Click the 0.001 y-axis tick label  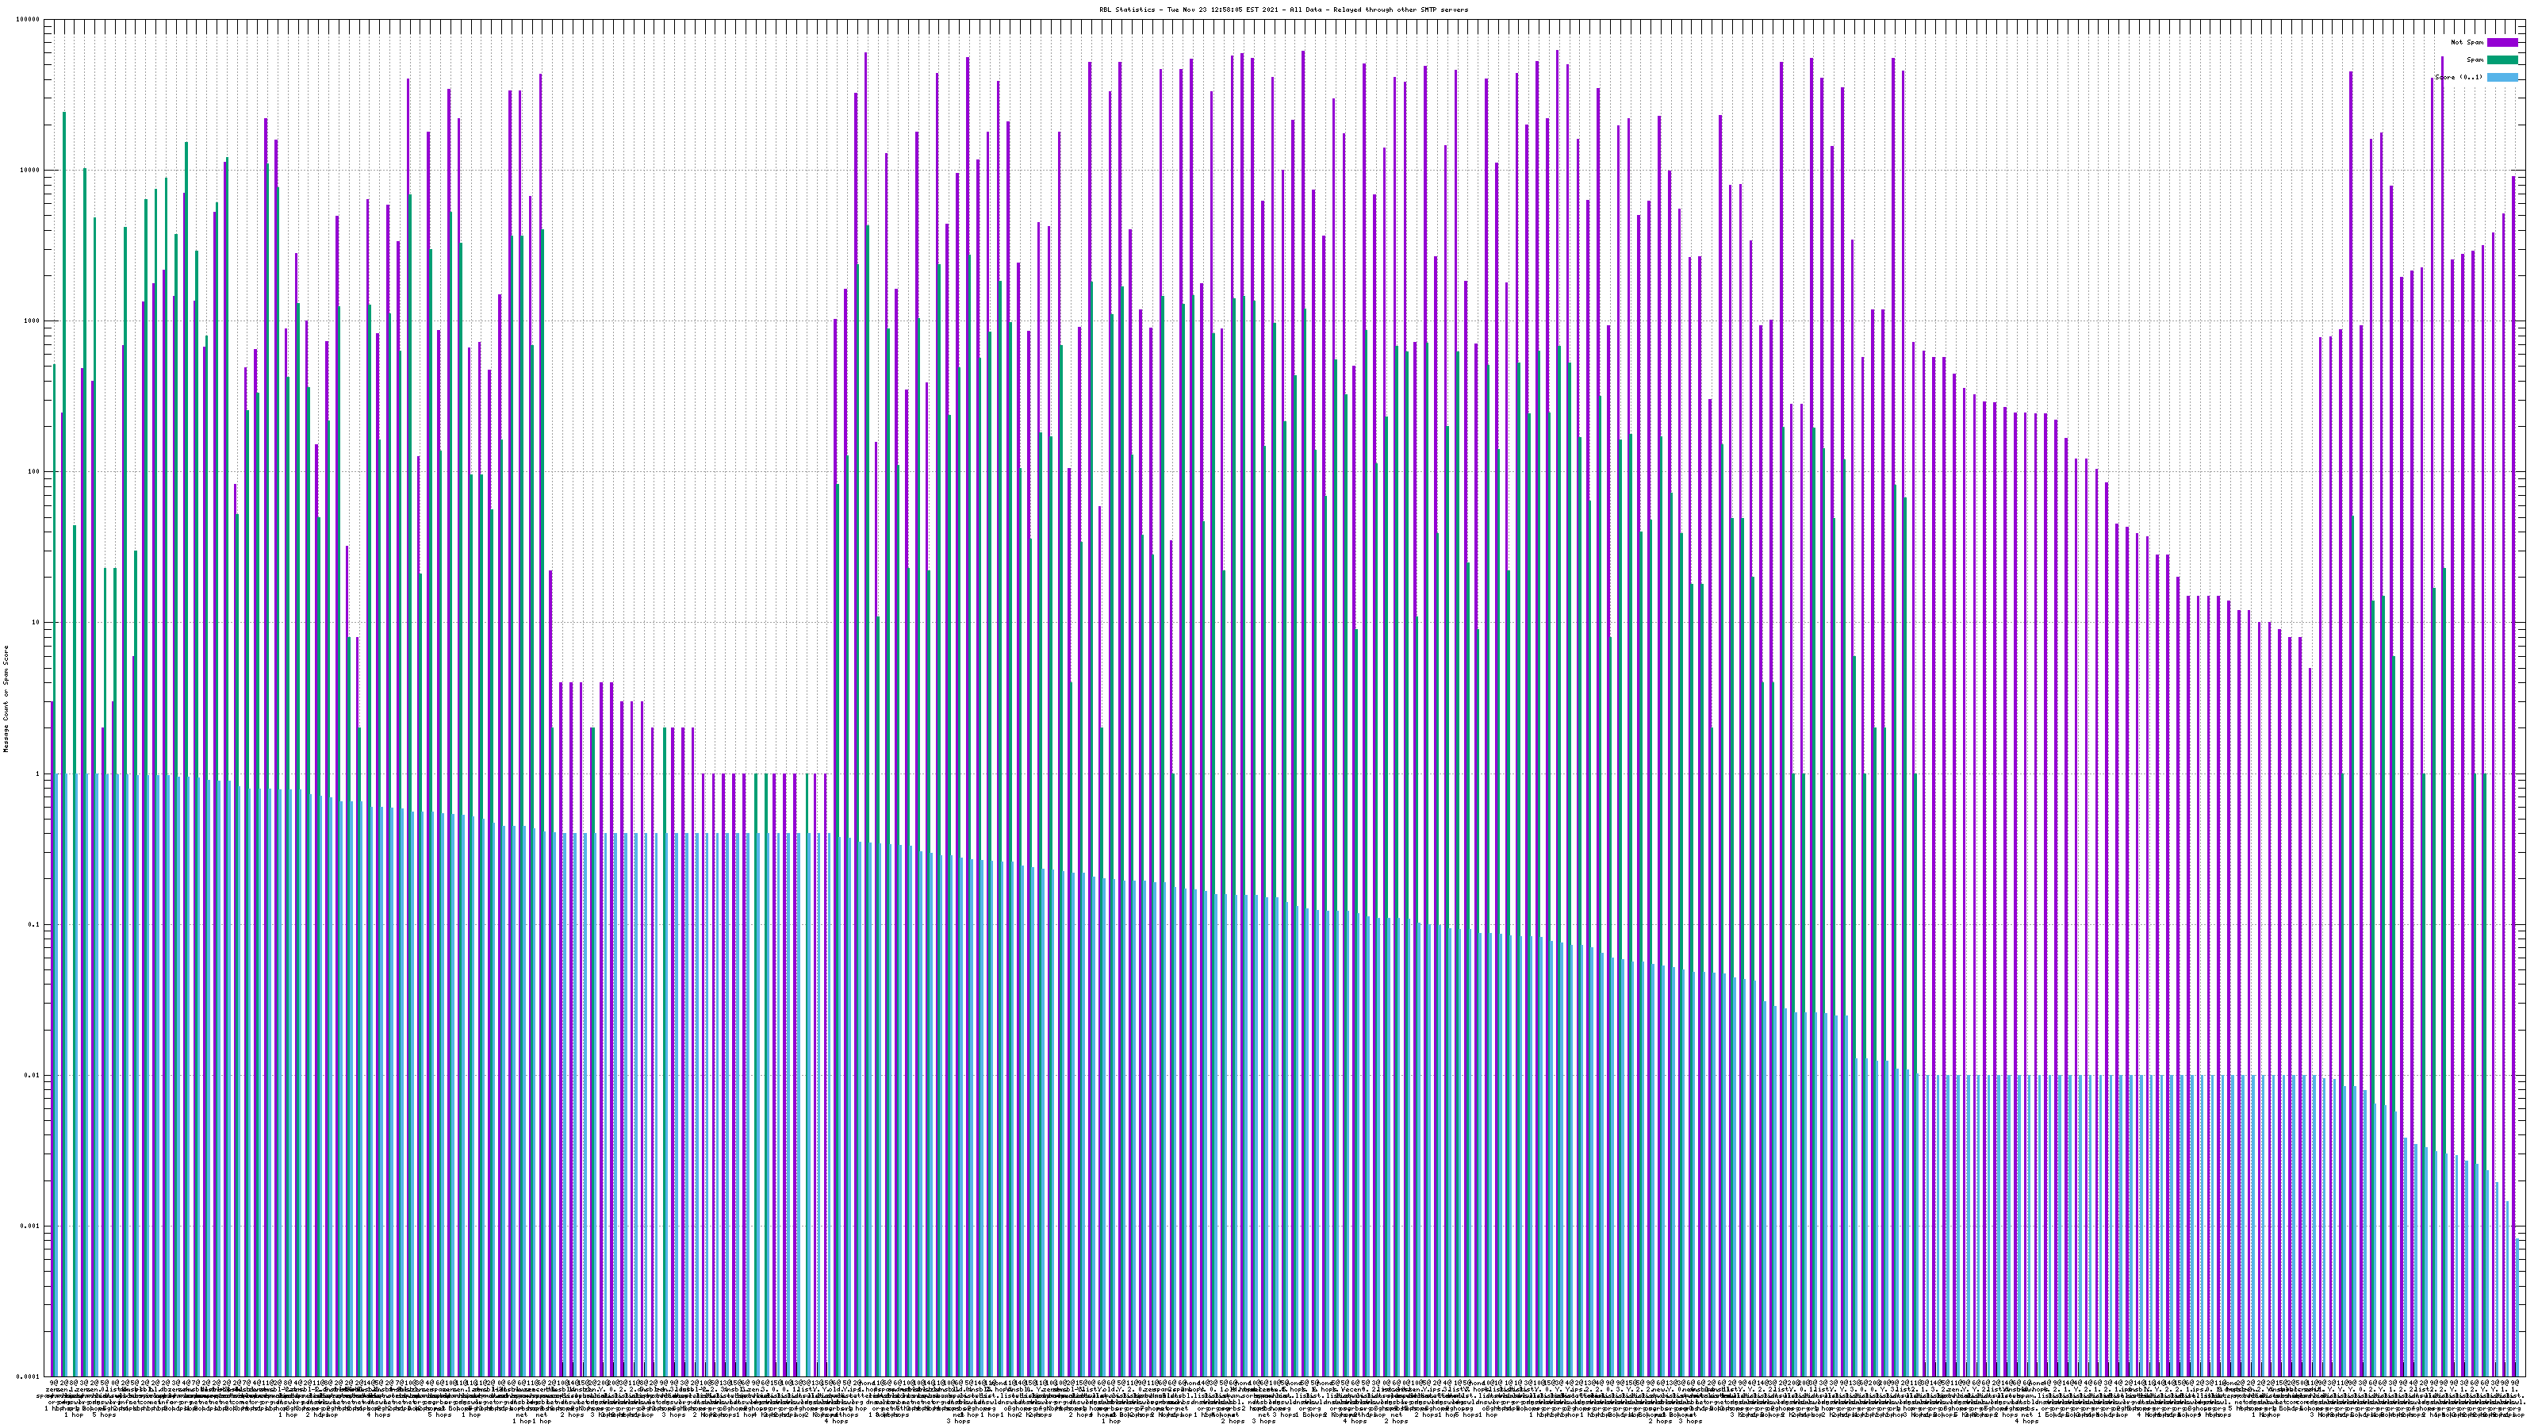pyautogui.click(x=31, y=1226)
